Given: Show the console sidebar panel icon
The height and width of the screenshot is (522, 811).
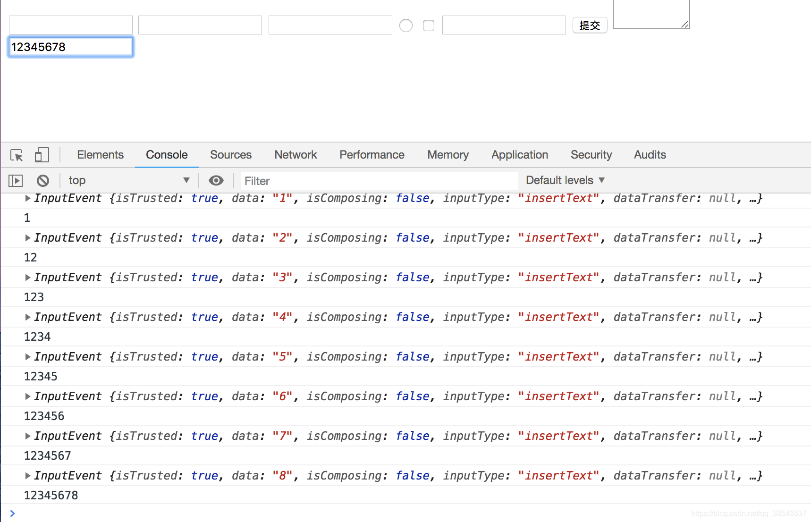Looking at the screenshot, I should 16,180.
